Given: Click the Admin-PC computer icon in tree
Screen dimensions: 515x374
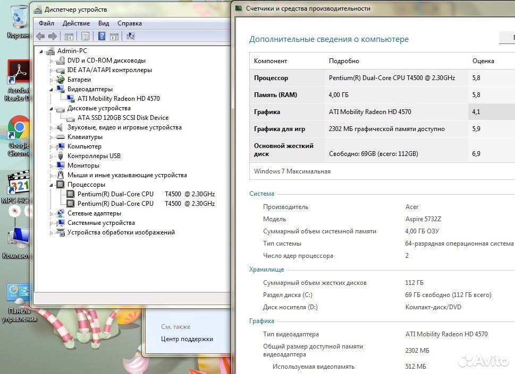Looking at the screenshot, I should coord(50,51).
